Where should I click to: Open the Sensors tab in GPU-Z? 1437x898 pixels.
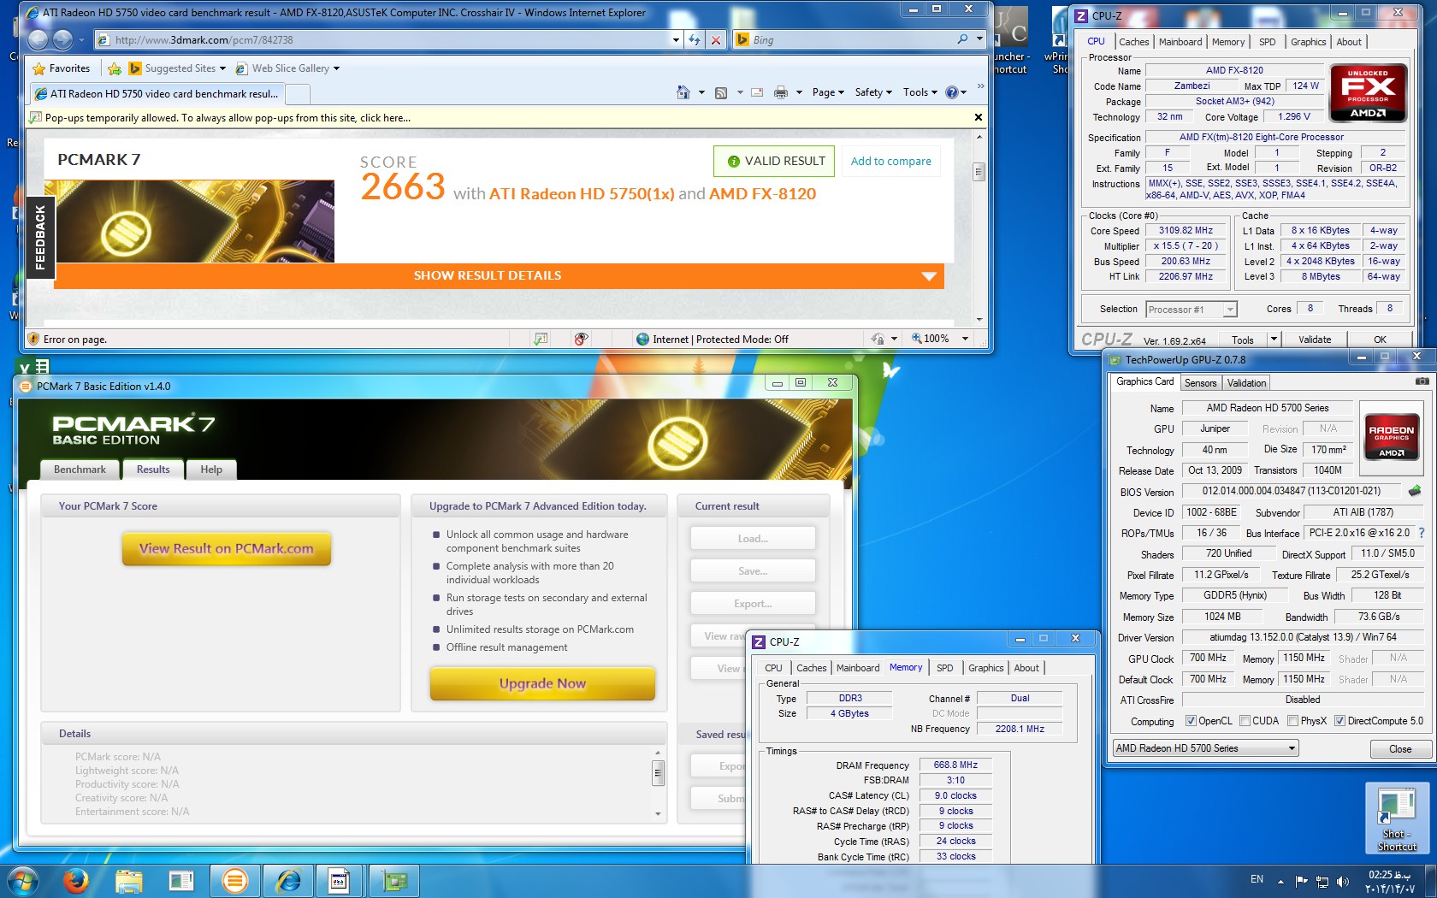(x=1200, y=383)
